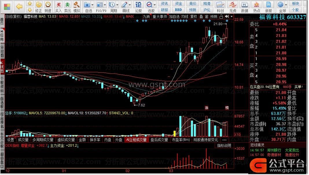The height and width of the screenshot is (175, 309).
Task: Select 多周期成交量 tab
Action: point(43,140)
